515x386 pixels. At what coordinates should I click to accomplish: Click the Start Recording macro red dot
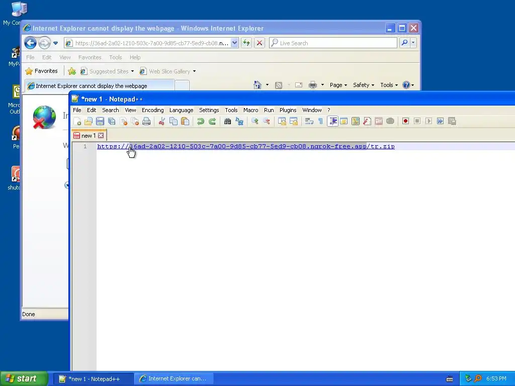pyautogui.click(x=406, y=122)
